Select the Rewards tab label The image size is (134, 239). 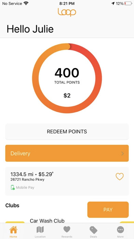coord(67,237)
